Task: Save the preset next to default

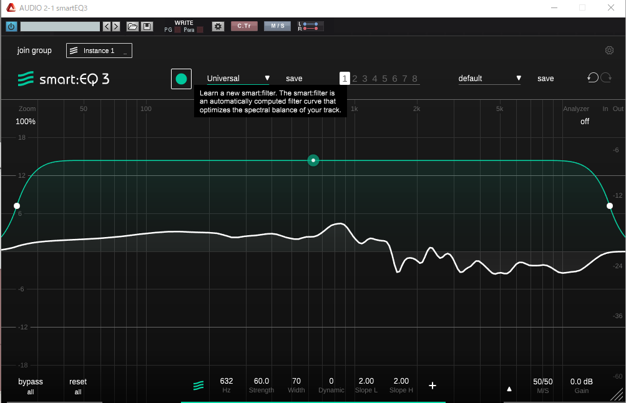Action: (x=545, y=79)
